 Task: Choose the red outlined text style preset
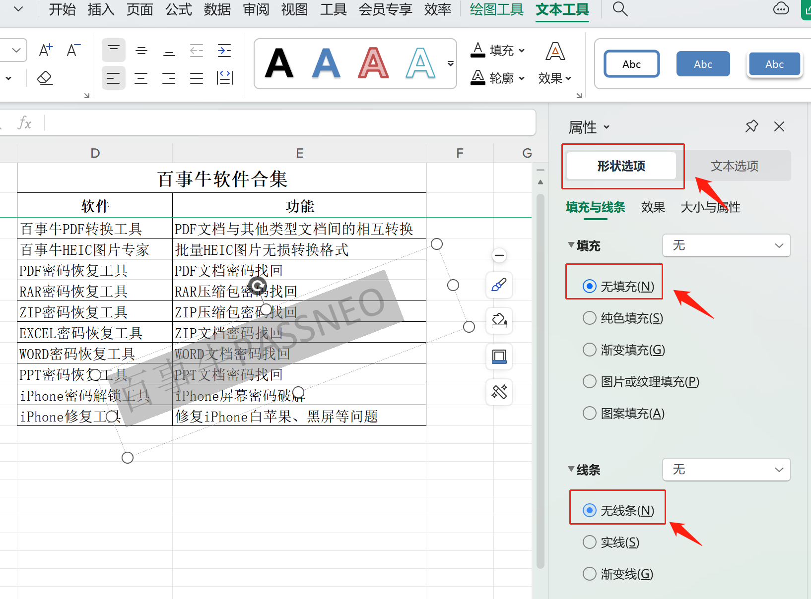point(373,63)
